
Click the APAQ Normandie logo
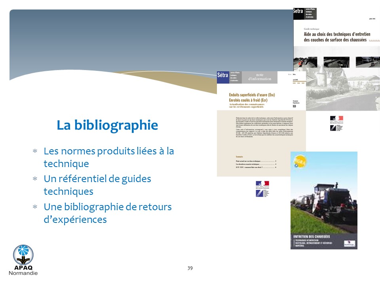23,259
